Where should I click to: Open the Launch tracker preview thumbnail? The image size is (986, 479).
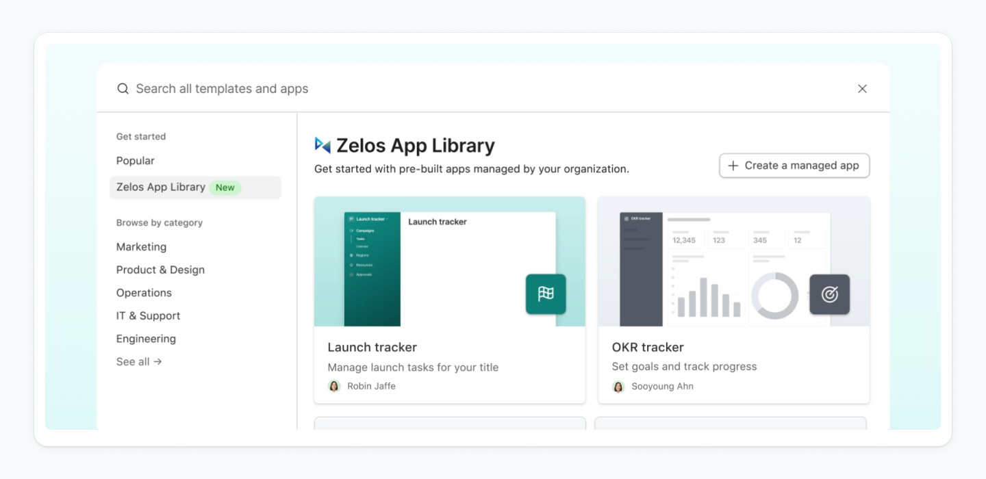click(x=450, y=261)
